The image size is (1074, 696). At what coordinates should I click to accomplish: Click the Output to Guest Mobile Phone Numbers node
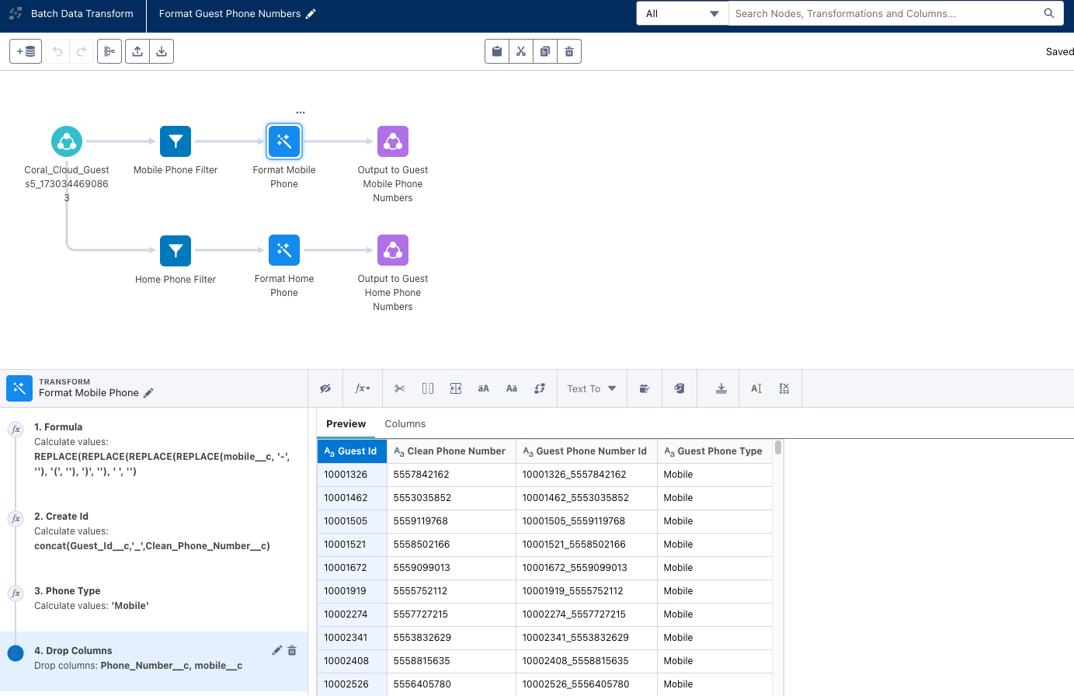tap(393, 142)
